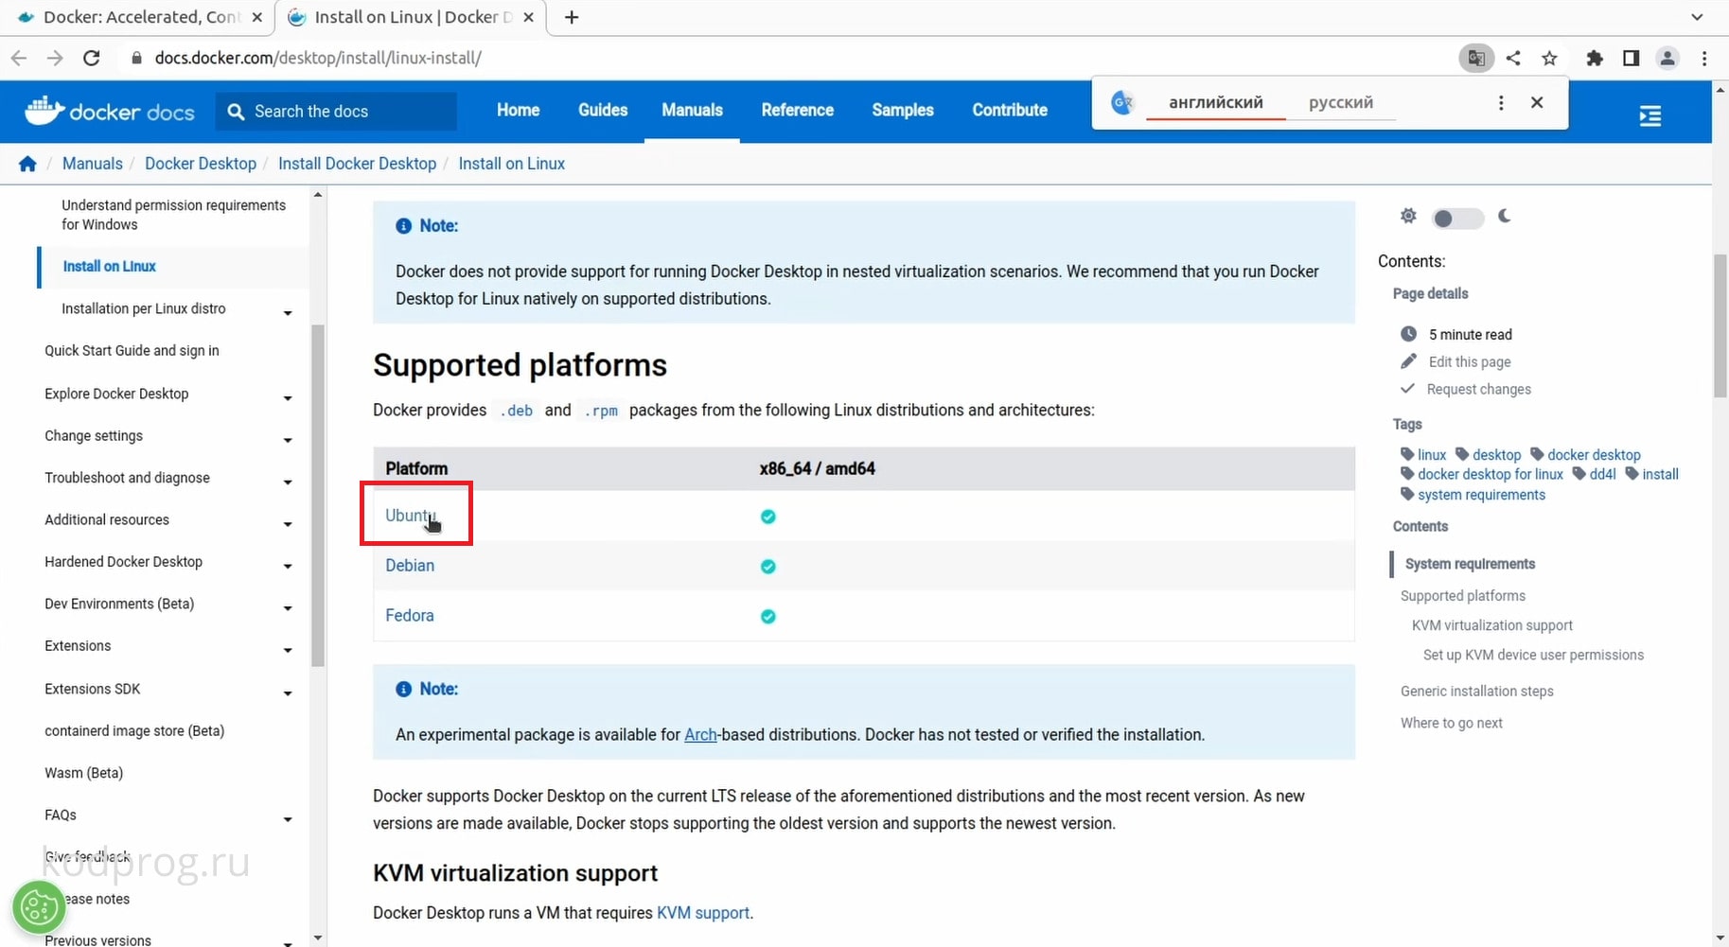Open the extensions puzzle icon
The width and height of the screenshot is (1729, 947).
point(1595,58)
